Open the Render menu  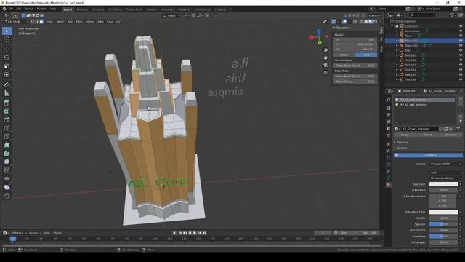(29, 9)
